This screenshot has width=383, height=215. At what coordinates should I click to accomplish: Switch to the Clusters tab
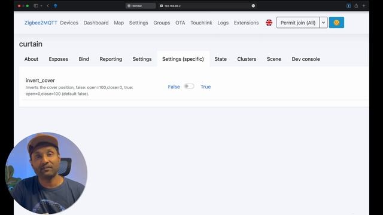[247, 59]
